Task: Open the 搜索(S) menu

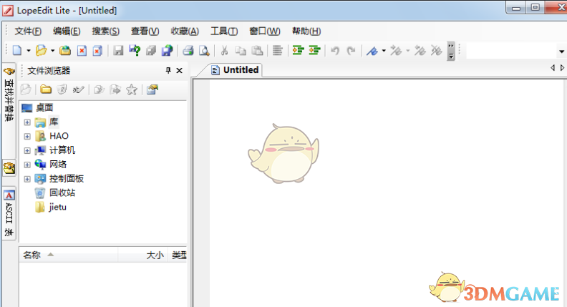Action: pyautogui.click(x=105, y=31)
